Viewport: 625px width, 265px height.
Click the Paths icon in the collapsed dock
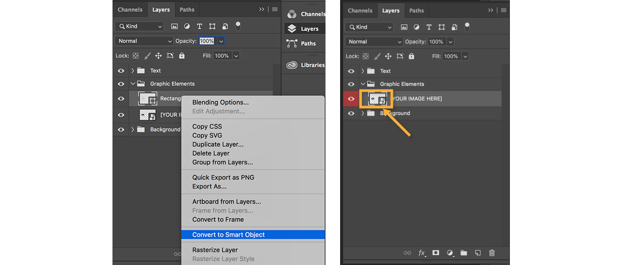[292, 44]
